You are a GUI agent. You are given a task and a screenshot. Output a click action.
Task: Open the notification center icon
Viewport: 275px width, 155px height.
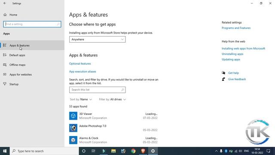(x=268, y=151)
